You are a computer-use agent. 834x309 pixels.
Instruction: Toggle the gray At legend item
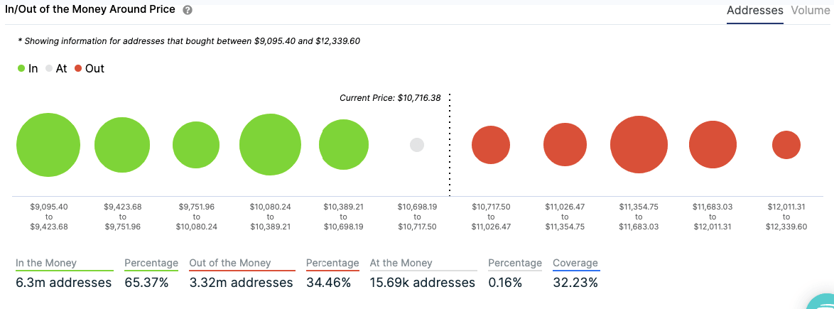55,69
